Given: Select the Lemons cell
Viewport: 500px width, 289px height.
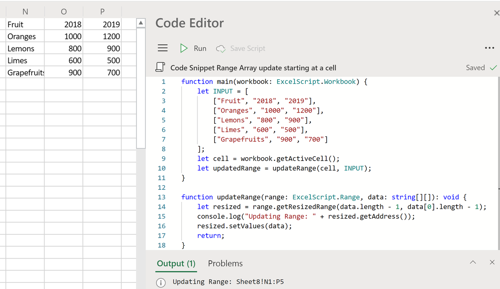Looking at the screenshot, I should pyautogui.click(x=25, y=48).
